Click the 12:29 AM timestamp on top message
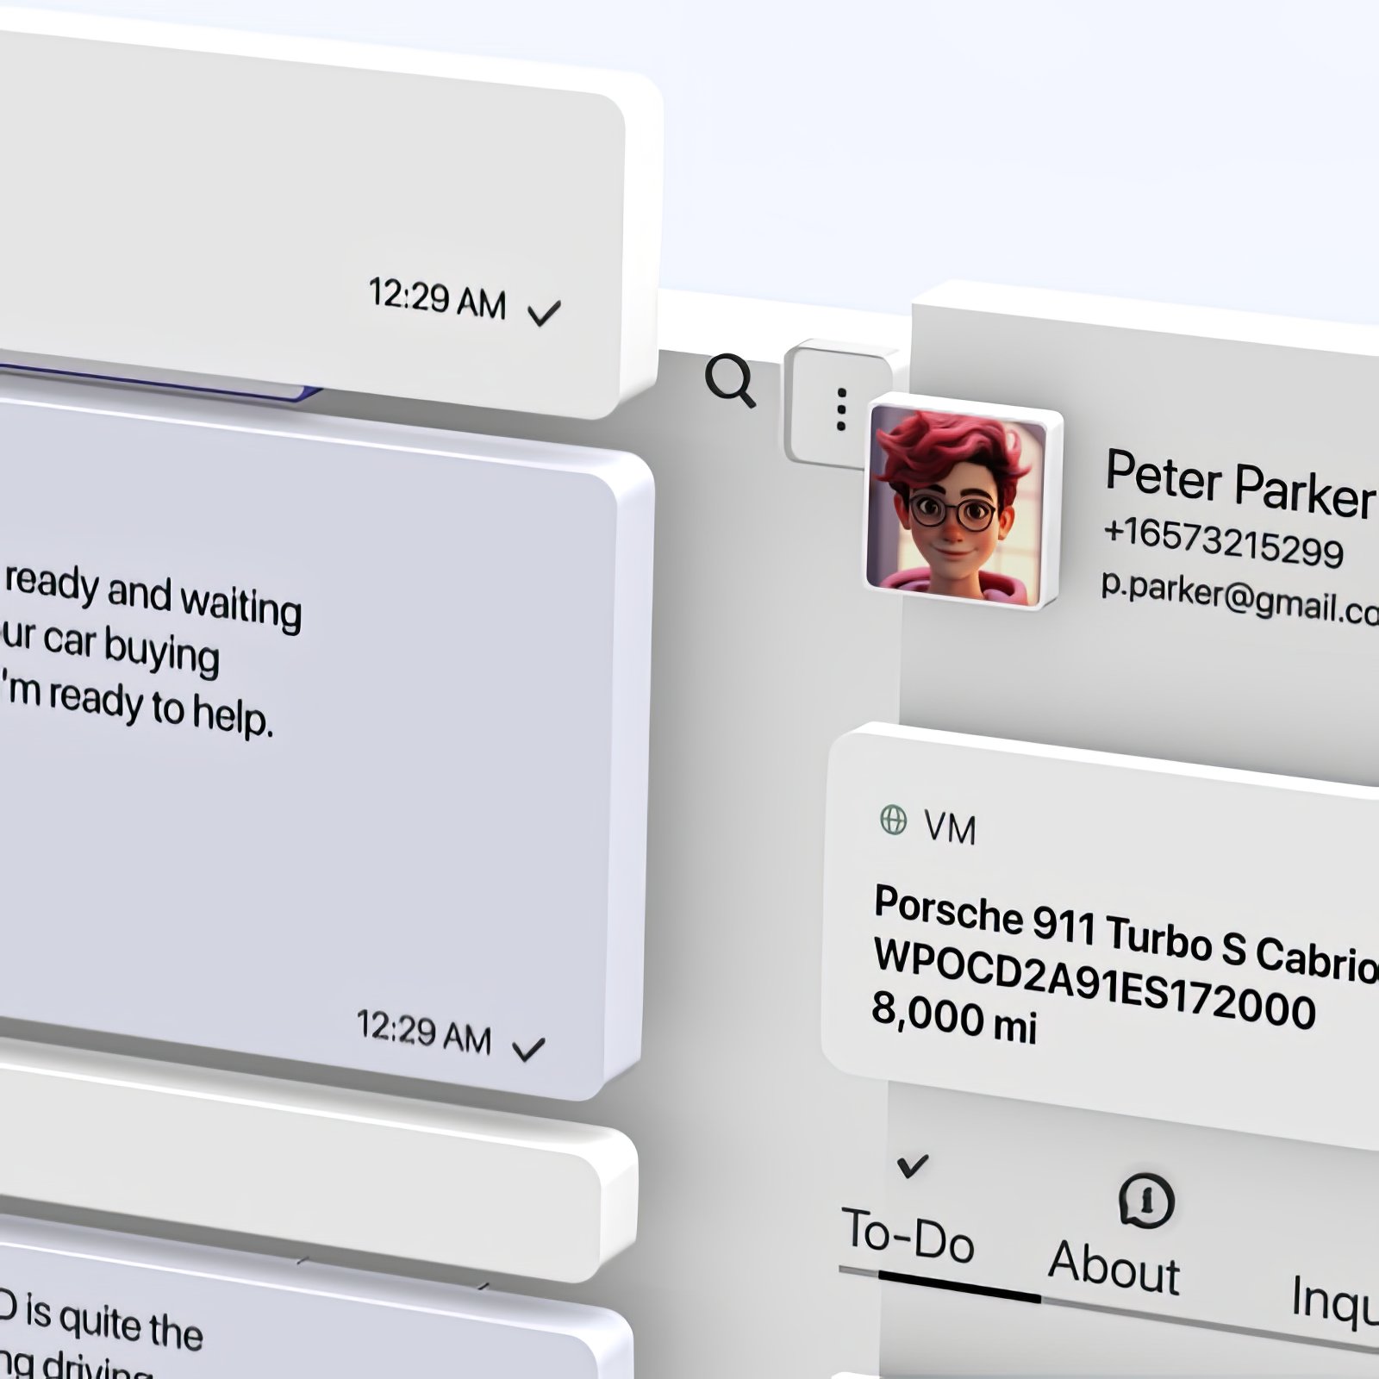This screenshot has width=1379, height=1379. [437, 298]
